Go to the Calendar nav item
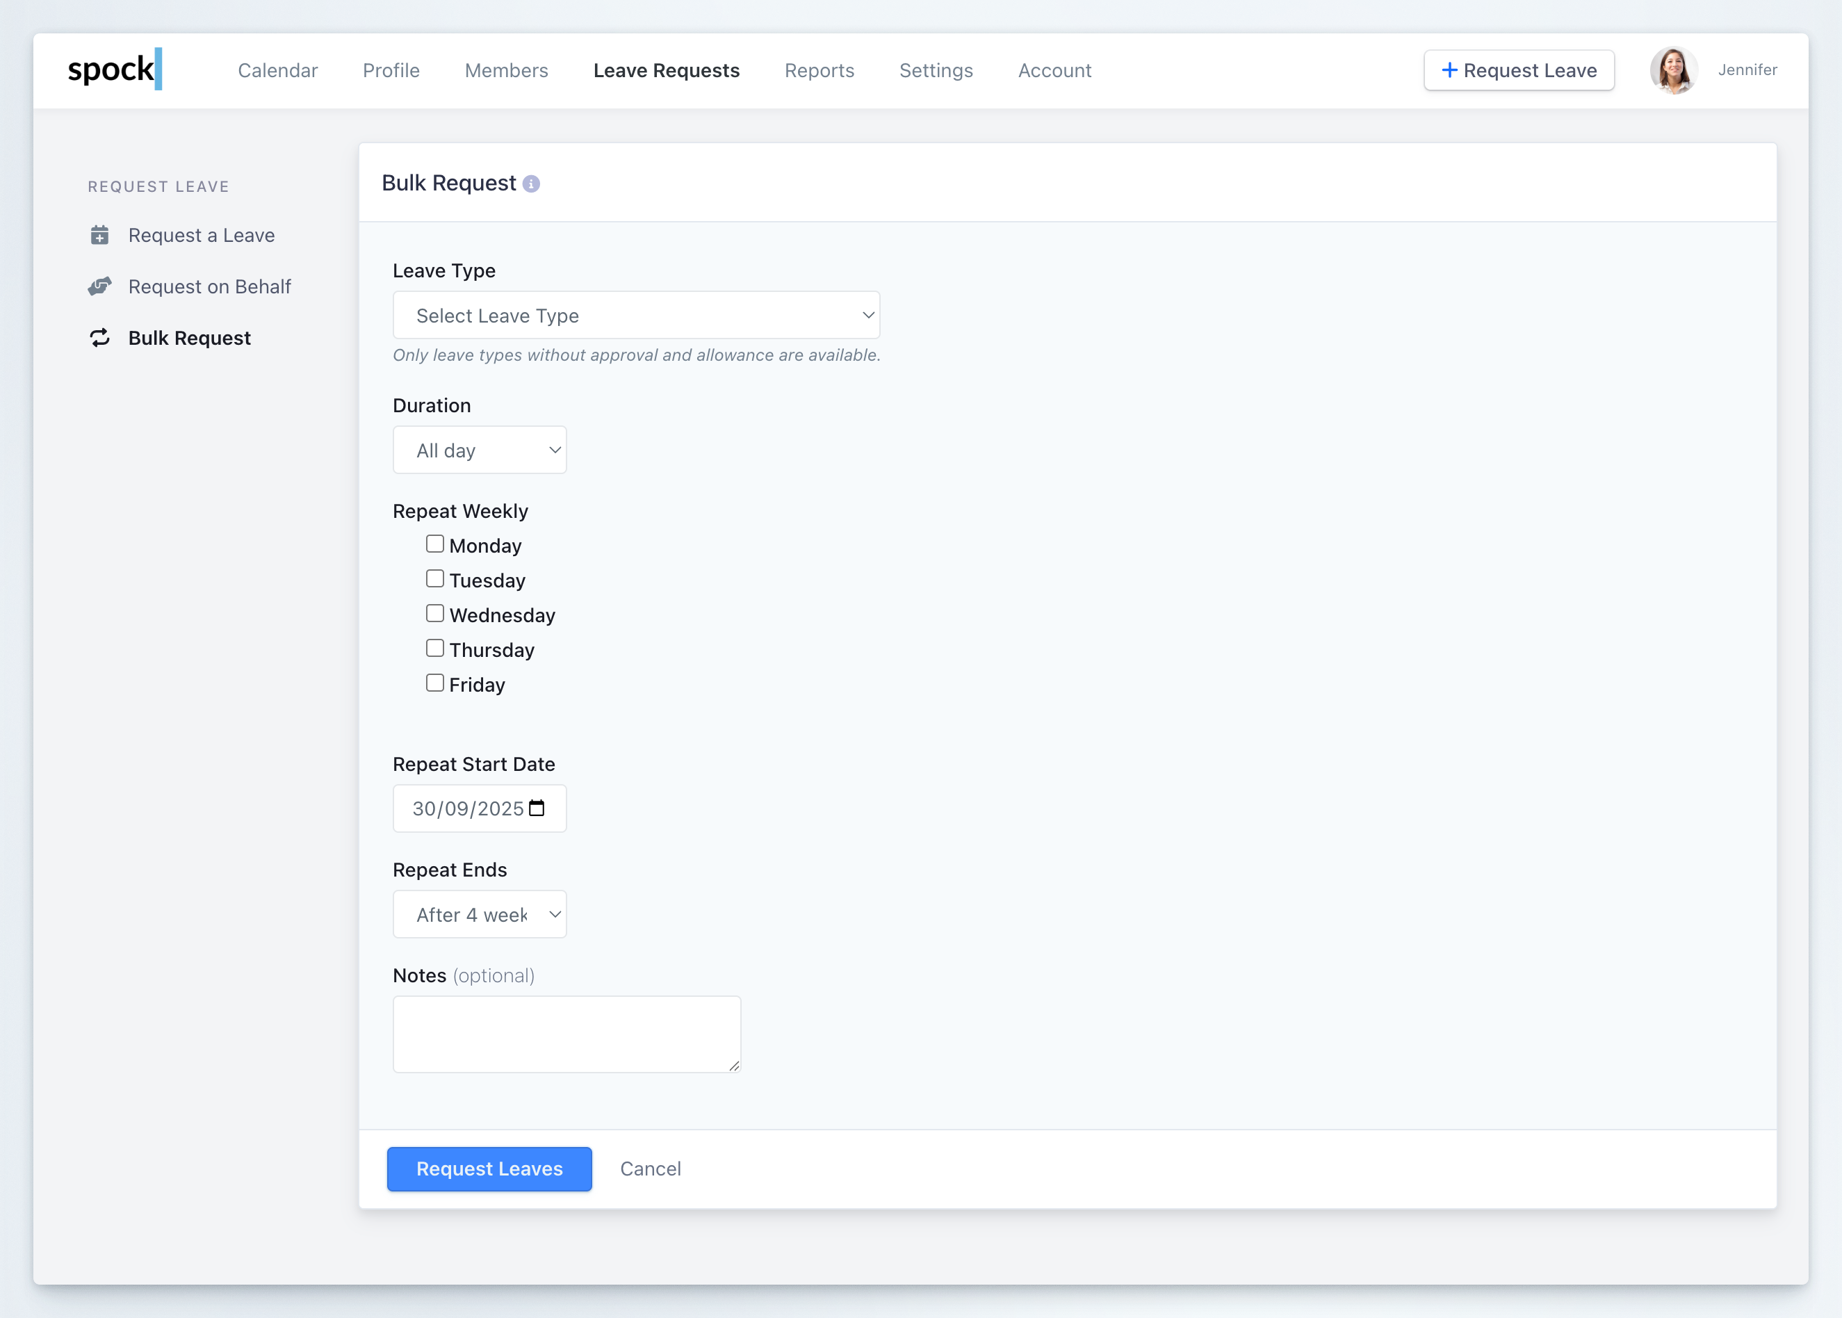 277,71
